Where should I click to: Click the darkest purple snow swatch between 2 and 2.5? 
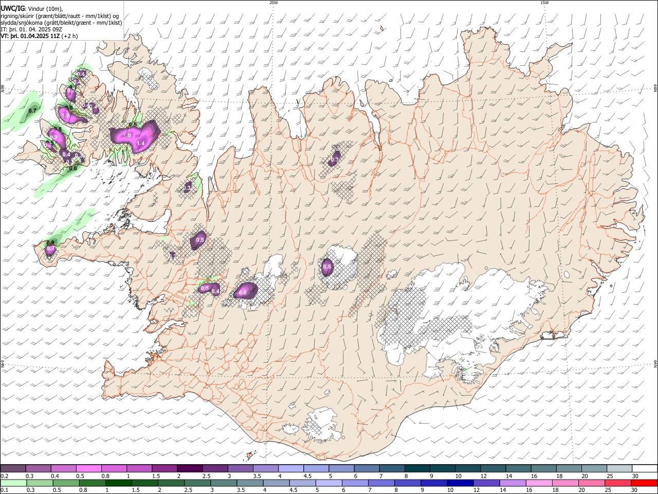(190, 468)
